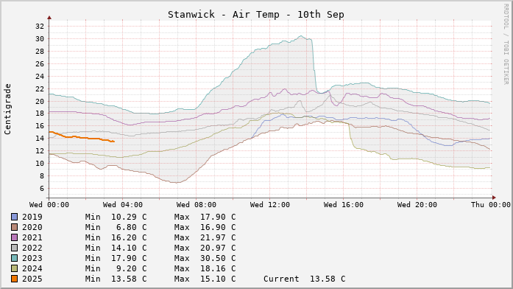This screenshot has height=289, width=513.
Task: Select the '2019' legend label
Action: 32,217
